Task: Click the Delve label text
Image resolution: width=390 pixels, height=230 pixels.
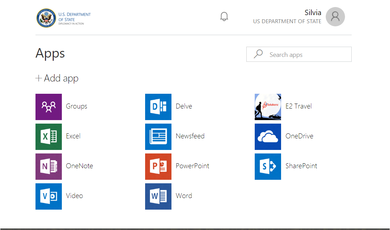Action: coord(184,106)
